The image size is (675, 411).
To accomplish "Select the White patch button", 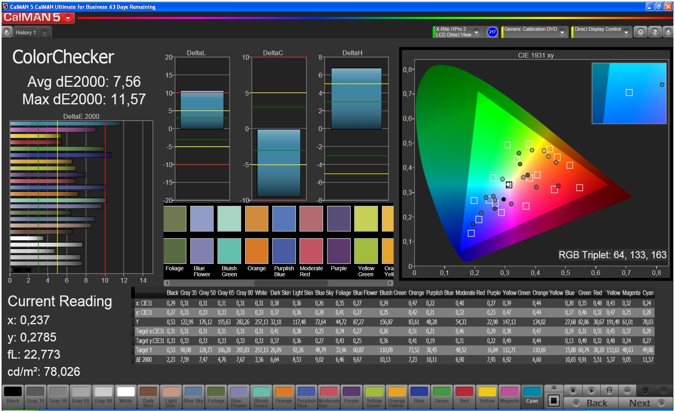I will point(126,396).
